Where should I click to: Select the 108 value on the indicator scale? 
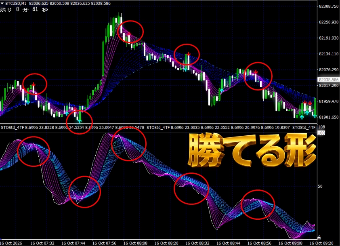tap(321, 127)
